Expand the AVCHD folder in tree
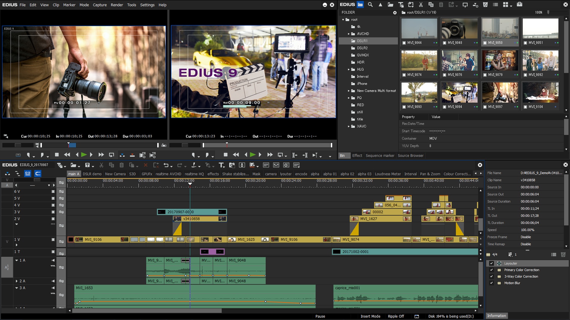The image size is (570, 320). (349, 34)
